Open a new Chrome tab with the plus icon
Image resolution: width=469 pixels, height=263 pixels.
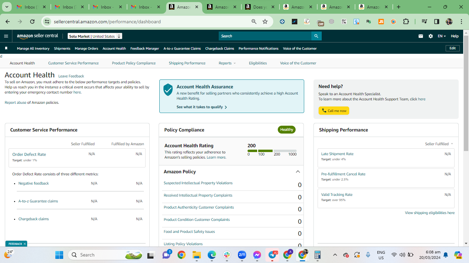point(399,7)
